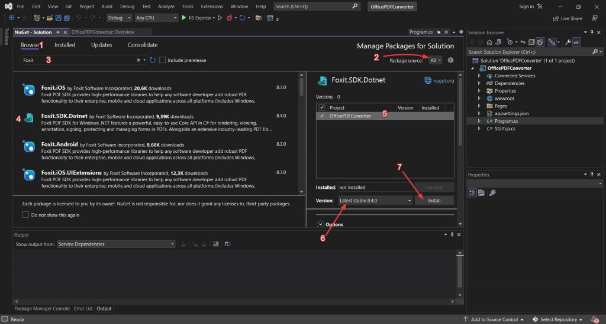This screenshot has width=606, height=324.
Task: Open the Error List tab
Action: point(83,309)
